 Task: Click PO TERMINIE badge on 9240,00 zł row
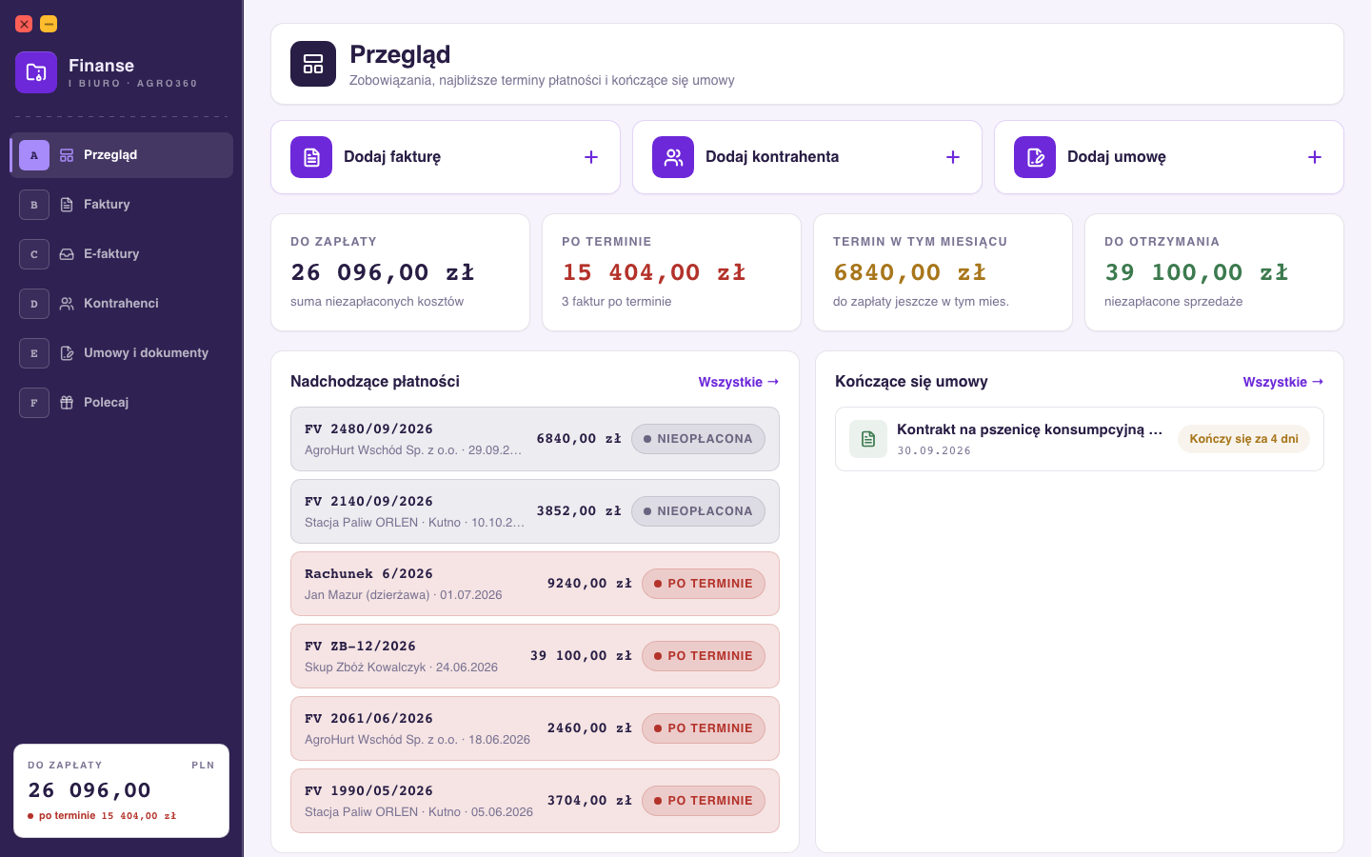pos(704,584)
